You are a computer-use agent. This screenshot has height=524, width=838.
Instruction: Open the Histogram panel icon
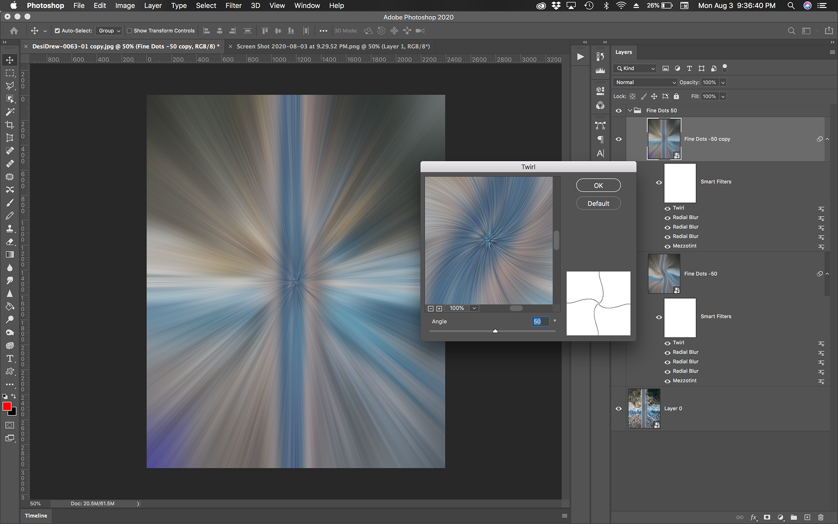click(x=600, y=70)
